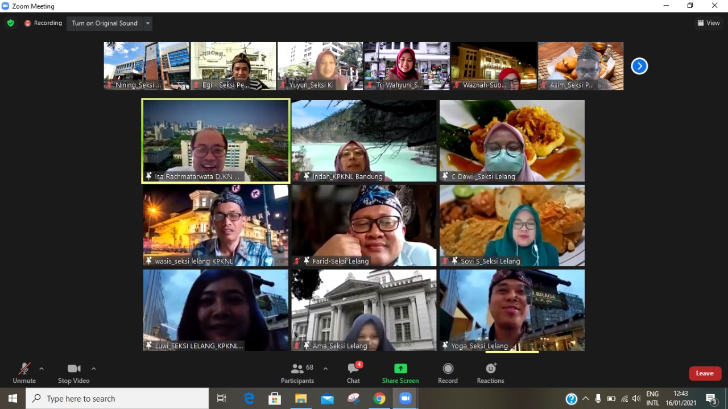Open the View layout menu
This screenshot has width=728, height=409.
pyautogui.click(x=709, y=23)
